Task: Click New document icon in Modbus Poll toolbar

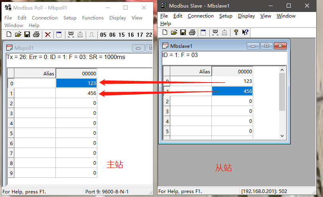Action: click(x=8, y=35)
